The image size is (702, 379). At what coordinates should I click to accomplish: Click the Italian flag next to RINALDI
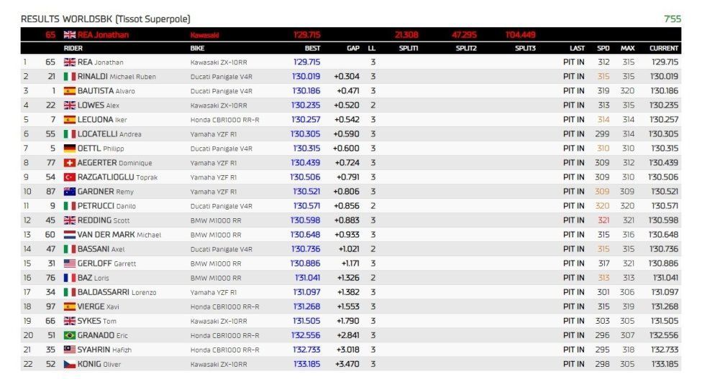[x=69, y=76]
